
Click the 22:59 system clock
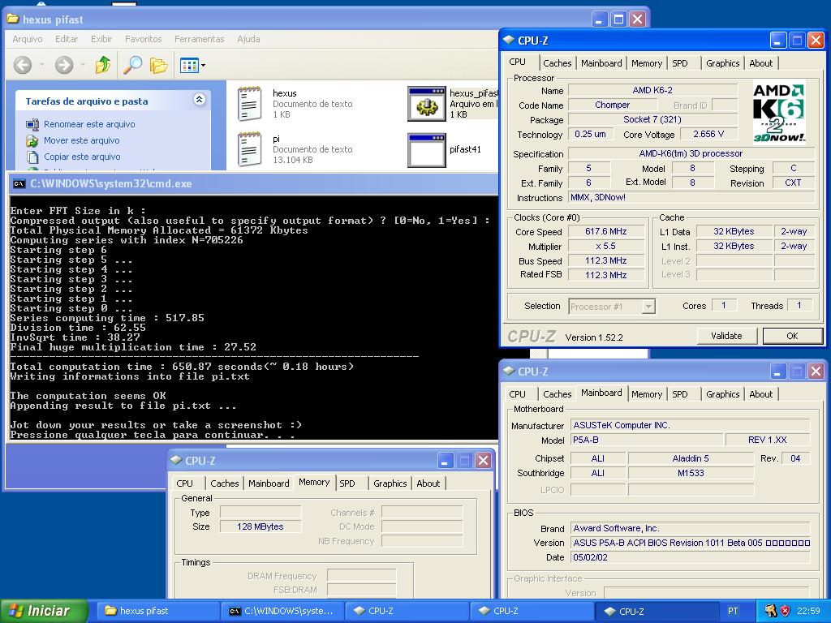pyautogui.click(x=808, y=611)
